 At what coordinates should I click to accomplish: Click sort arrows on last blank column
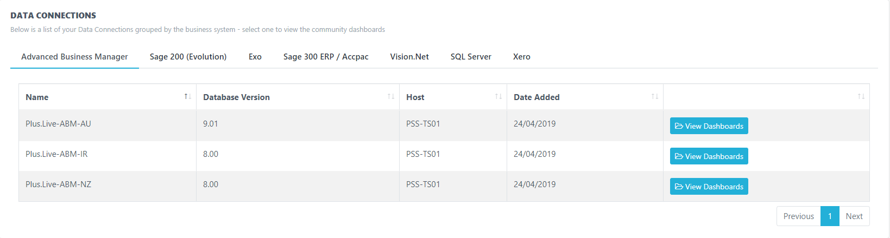pos(861,96)
